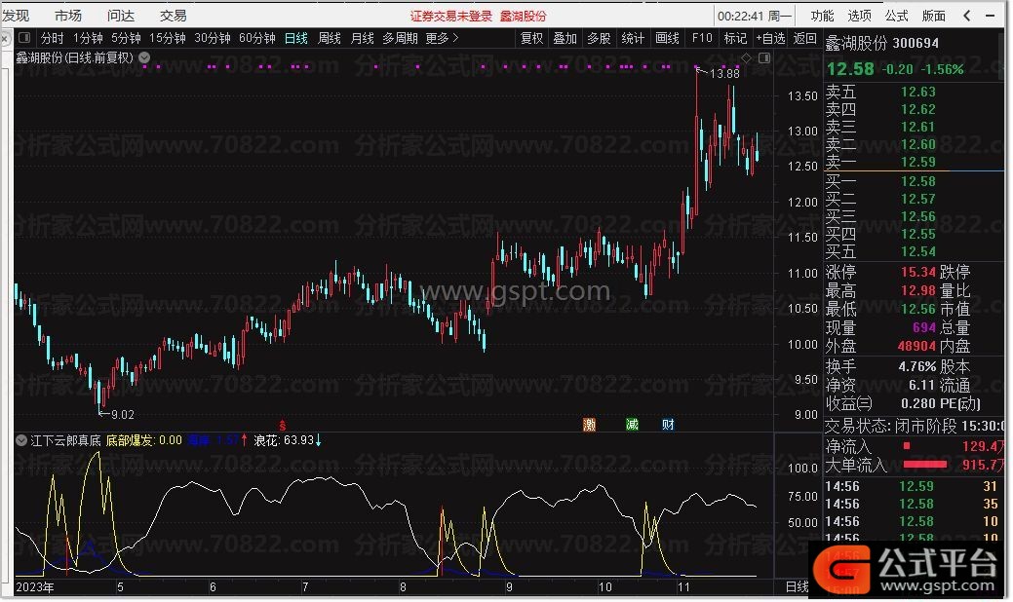Open the 发现 menu
The width and height of the screenshot is (1013, 602).
(16, 16)
